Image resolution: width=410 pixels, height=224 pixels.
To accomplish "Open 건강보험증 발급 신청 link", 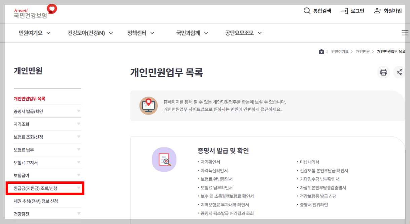I will [318, 197].
